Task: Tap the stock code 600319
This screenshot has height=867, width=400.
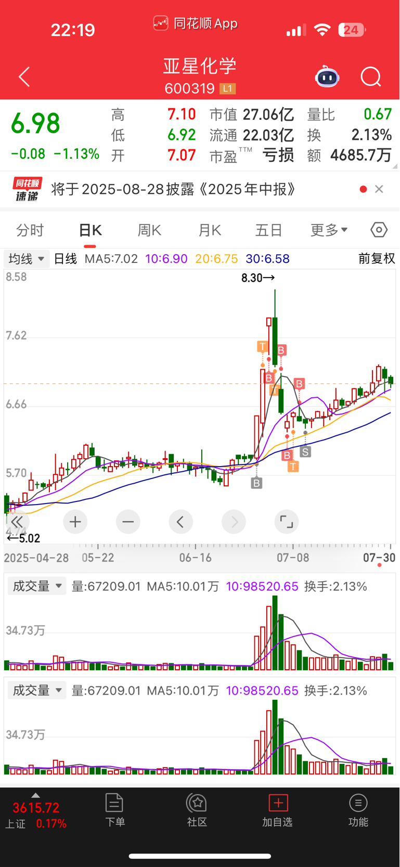Action: 189,89
